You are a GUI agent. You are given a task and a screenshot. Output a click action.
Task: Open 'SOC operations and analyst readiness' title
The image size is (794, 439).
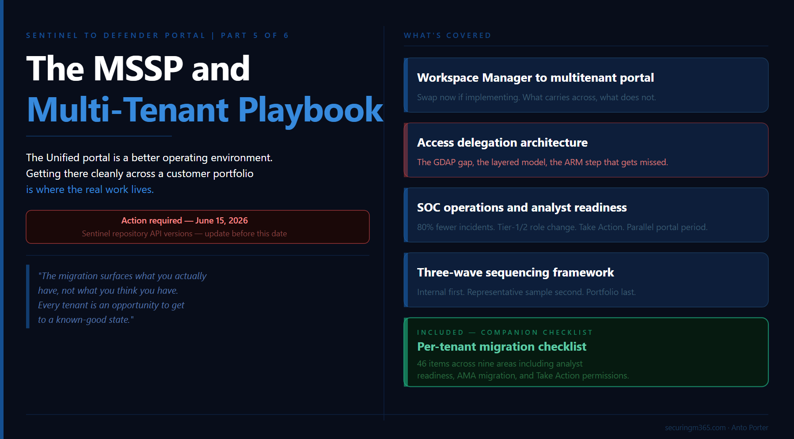pyautogui.click(x=522, y=208)
